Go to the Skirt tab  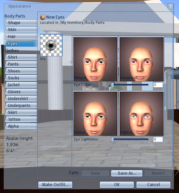click(21, 112)
